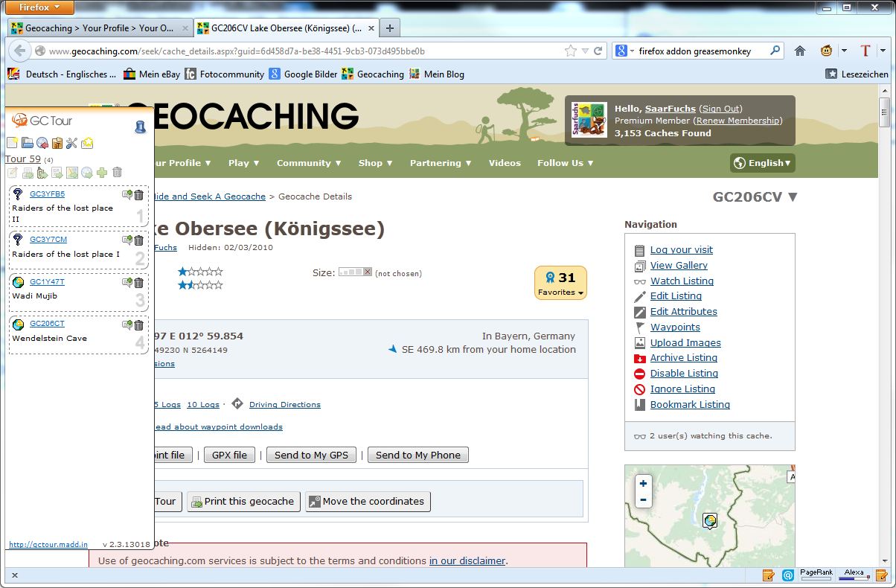Open the Community dropdown menu
The width and height of the screenshot is (896, 588).
click(309, 163)
